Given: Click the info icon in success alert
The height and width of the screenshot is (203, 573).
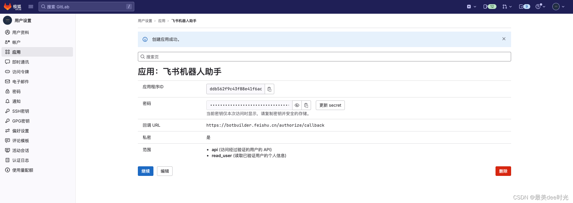Looking at the screenshot, I should click(x=145, y=39).
